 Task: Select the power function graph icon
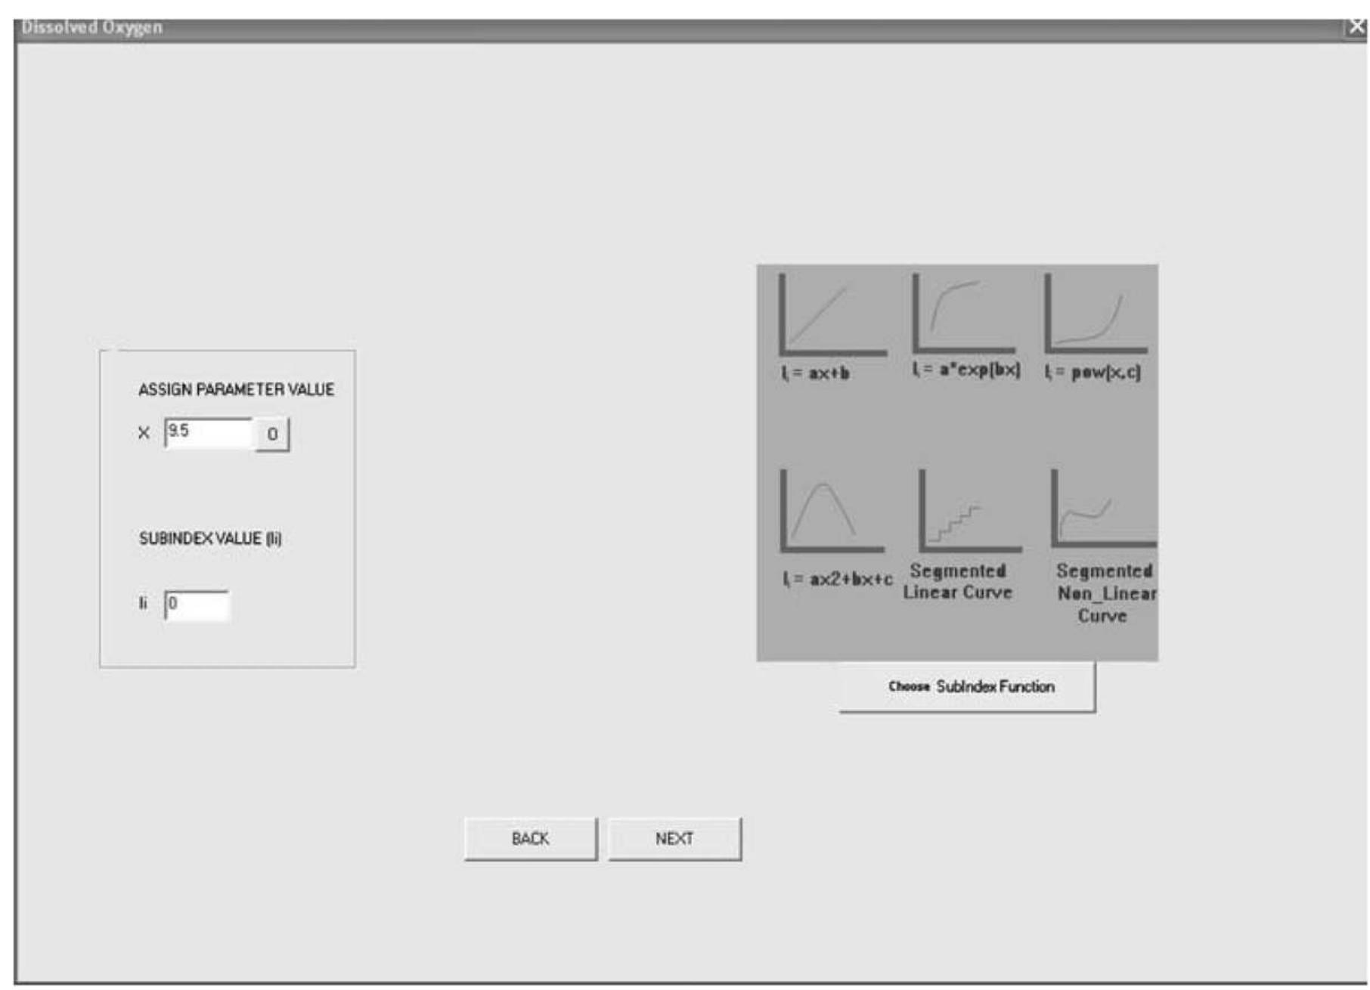pyautogui.click(x=1096, y=314)
